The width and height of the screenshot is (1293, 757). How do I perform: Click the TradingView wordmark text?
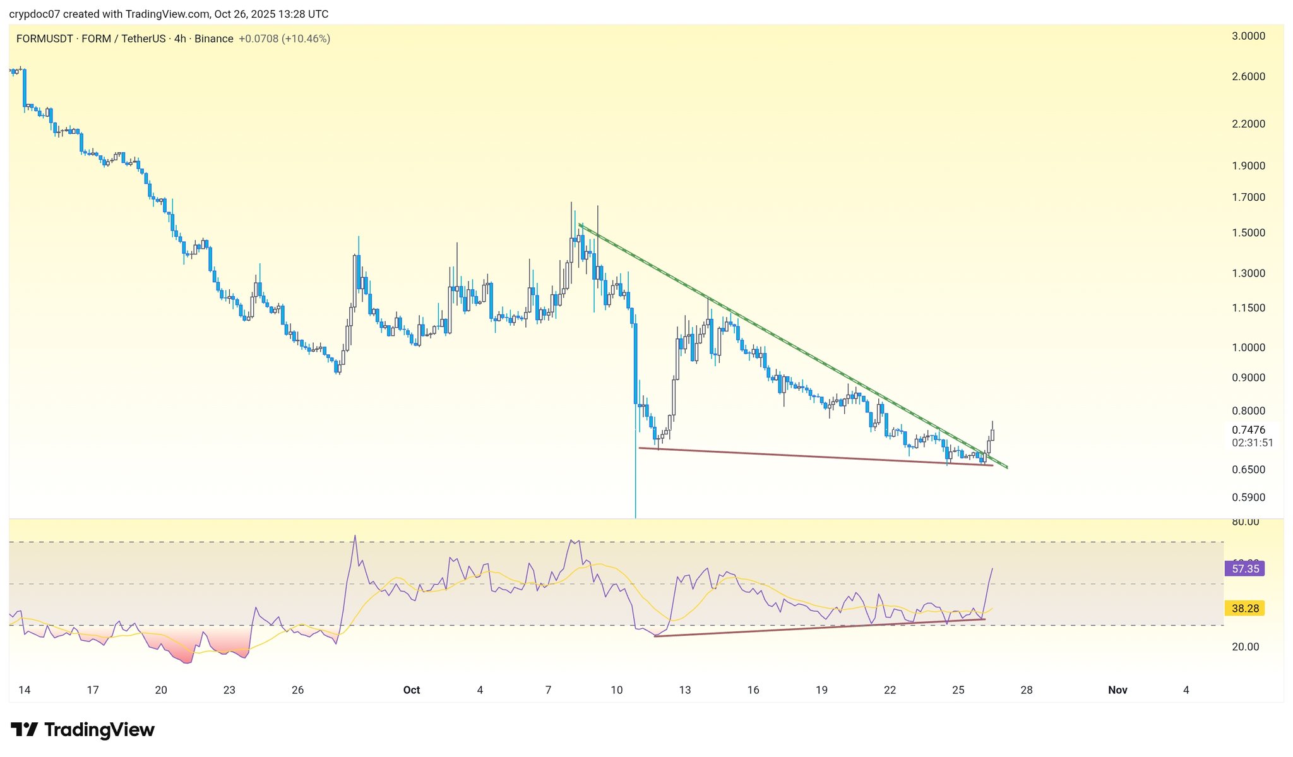point(99,730)
